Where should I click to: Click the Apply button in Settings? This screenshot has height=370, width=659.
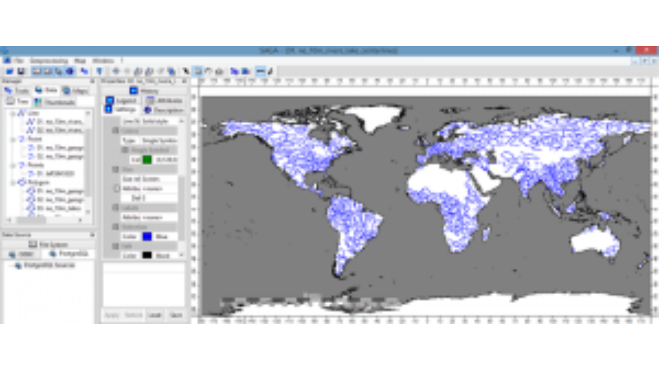[x=112, y=315]
